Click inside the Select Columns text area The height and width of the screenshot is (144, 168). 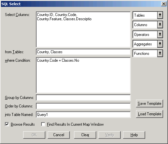point(83,29)
